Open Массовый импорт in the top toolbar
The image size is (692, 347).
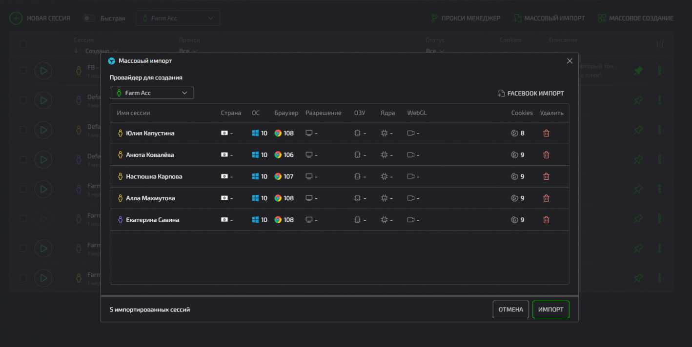pyautogui.click(x=550, y=18)
